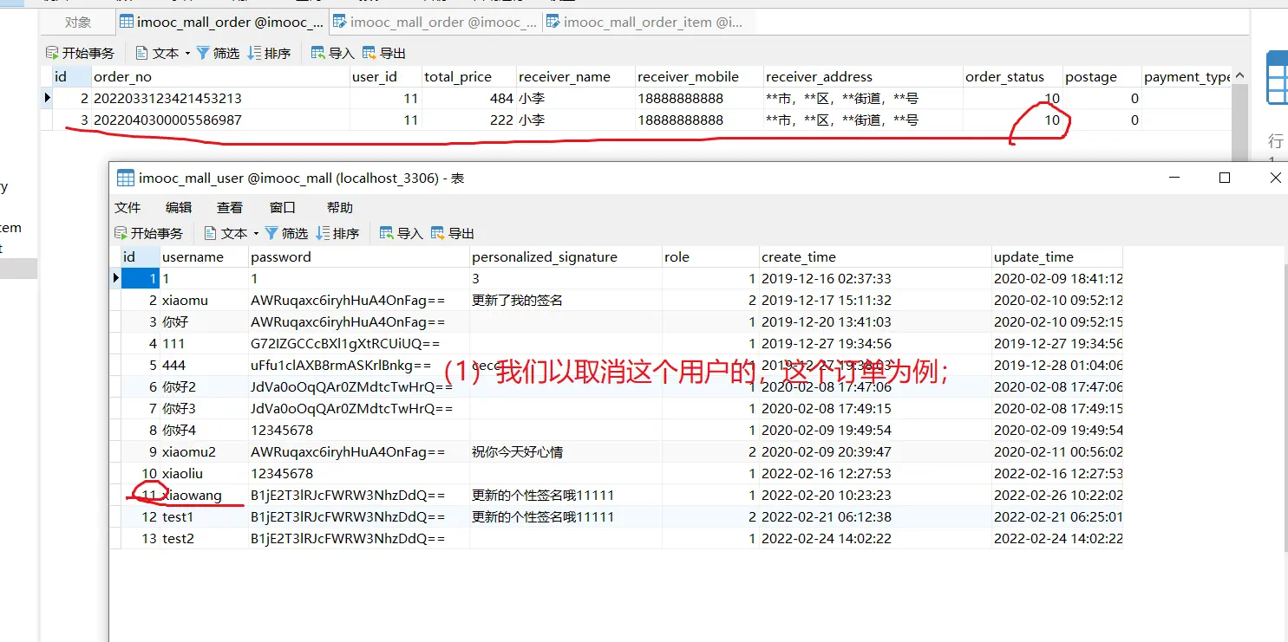1288x642 pixels.
Task: Maximize the imooc_mall_user window
Action: click(x=1225, y=178)
